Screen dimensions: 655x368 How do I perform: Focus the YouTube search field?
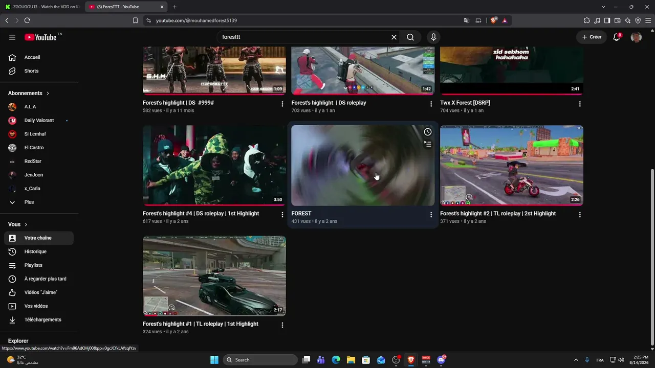click(x=304, y=37)
